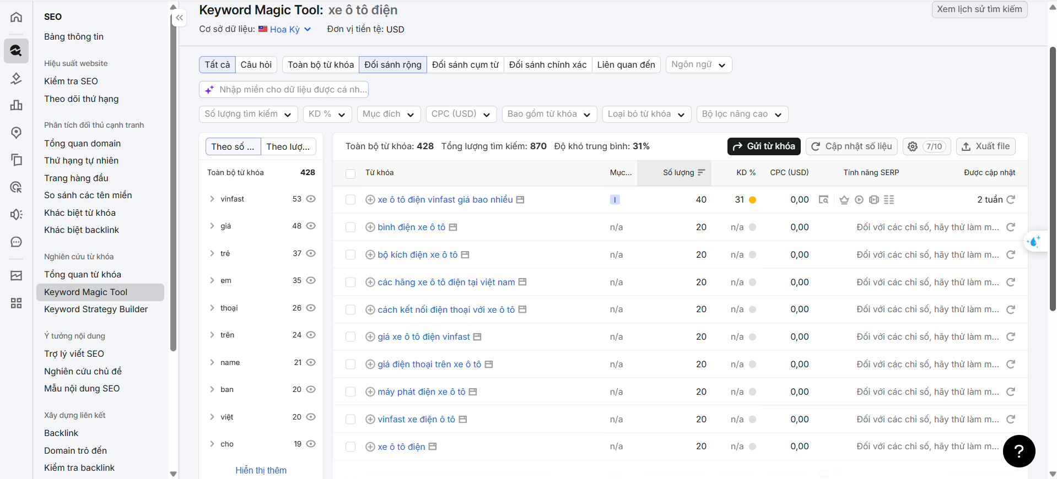Image resolution: width=1057 pixels, height=479 pixels.
Task: Open the 'Hoa Kỳ' database dropdown
Action: click(x=285, y=29)
